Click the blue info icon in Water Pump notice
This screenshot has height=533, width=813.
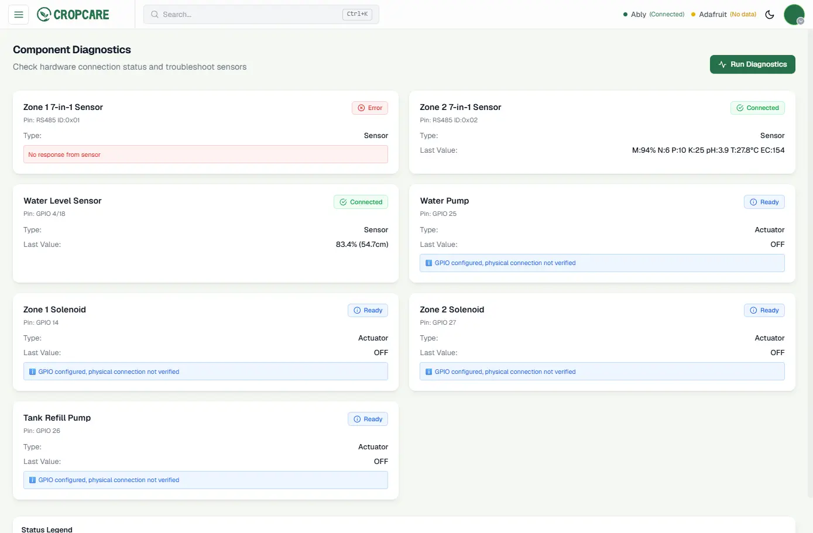[x=428, y=263]
